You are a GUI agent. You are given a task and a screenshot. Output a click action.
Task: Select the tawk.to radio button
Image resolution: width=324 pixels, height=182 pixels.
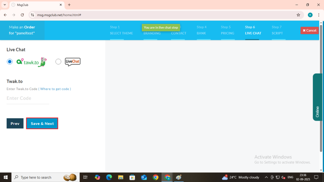tap(10, 62)
